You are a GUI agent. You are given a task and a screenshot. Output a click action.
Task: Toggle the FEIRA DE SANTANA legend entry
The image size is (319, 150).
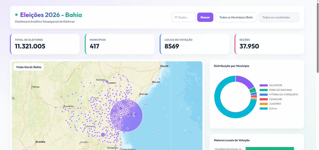pos(275,90)
